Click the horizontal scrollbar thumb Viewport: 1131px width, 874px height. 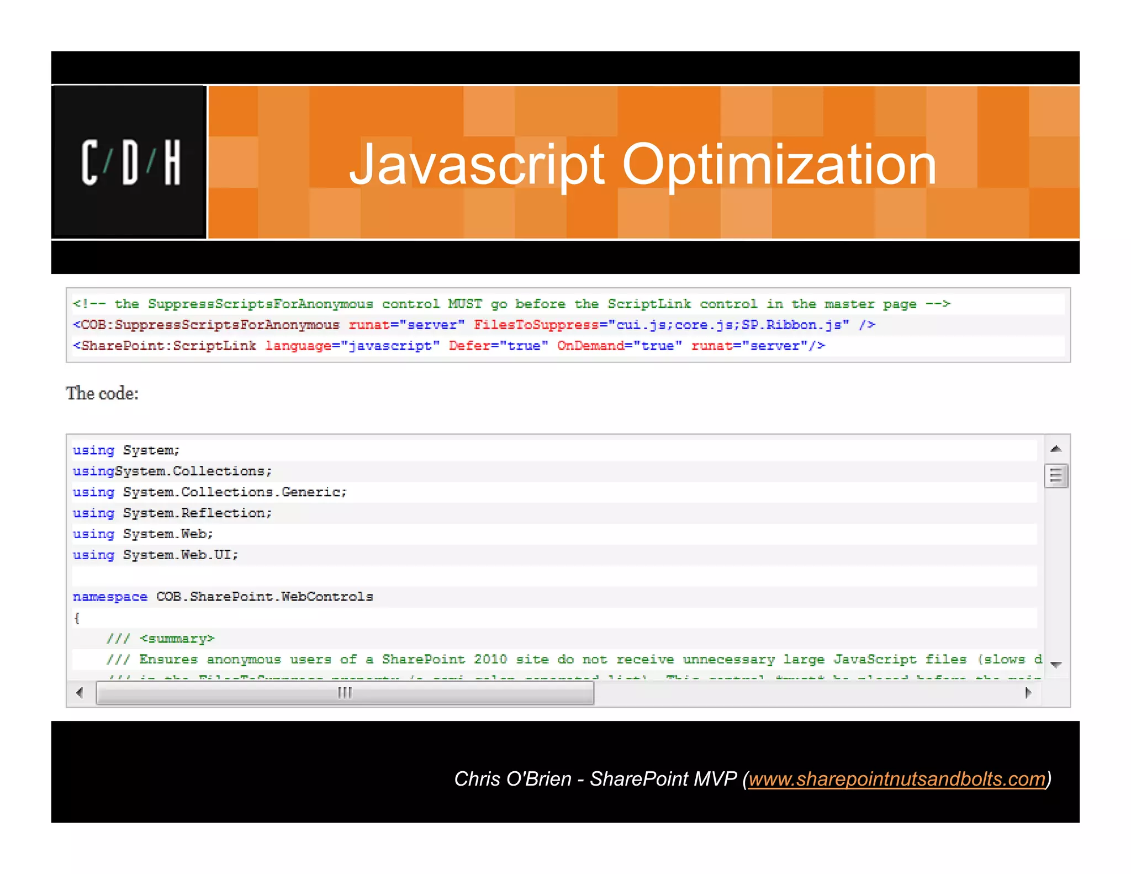click(x=345, y=693)
